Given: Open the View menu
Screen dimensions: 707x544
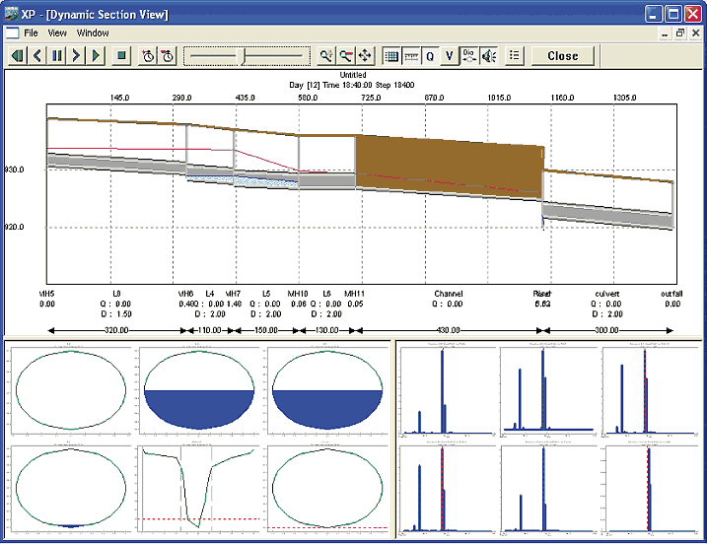Looking at the screenshot, I should coord(57,33).
